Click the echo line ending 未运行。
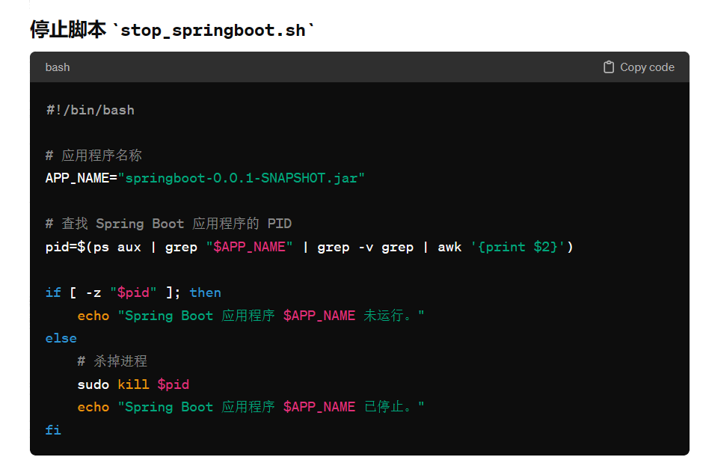Screen dimensions: 706x460 point(251,316)
